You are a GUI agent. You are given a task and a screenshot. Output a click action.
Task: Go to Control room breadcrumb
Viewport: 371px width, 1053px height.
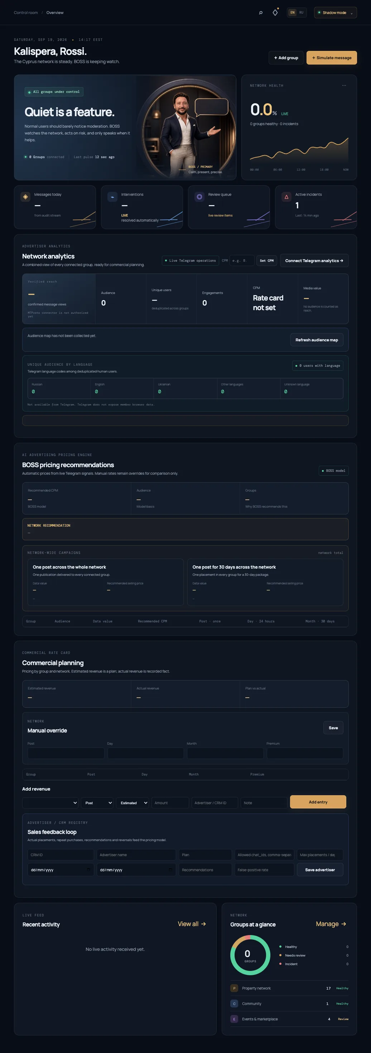point(26,13)
